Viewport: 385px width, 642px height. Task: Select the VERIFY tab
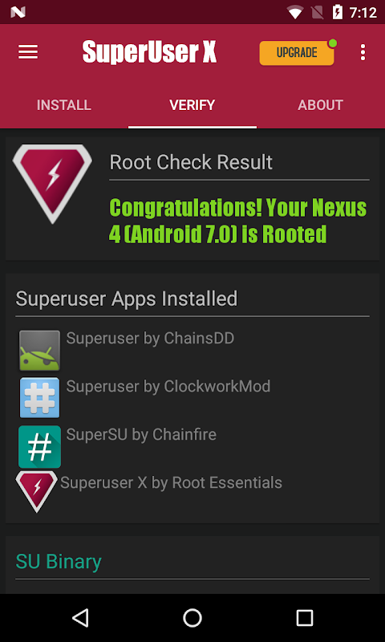[192, 105]
